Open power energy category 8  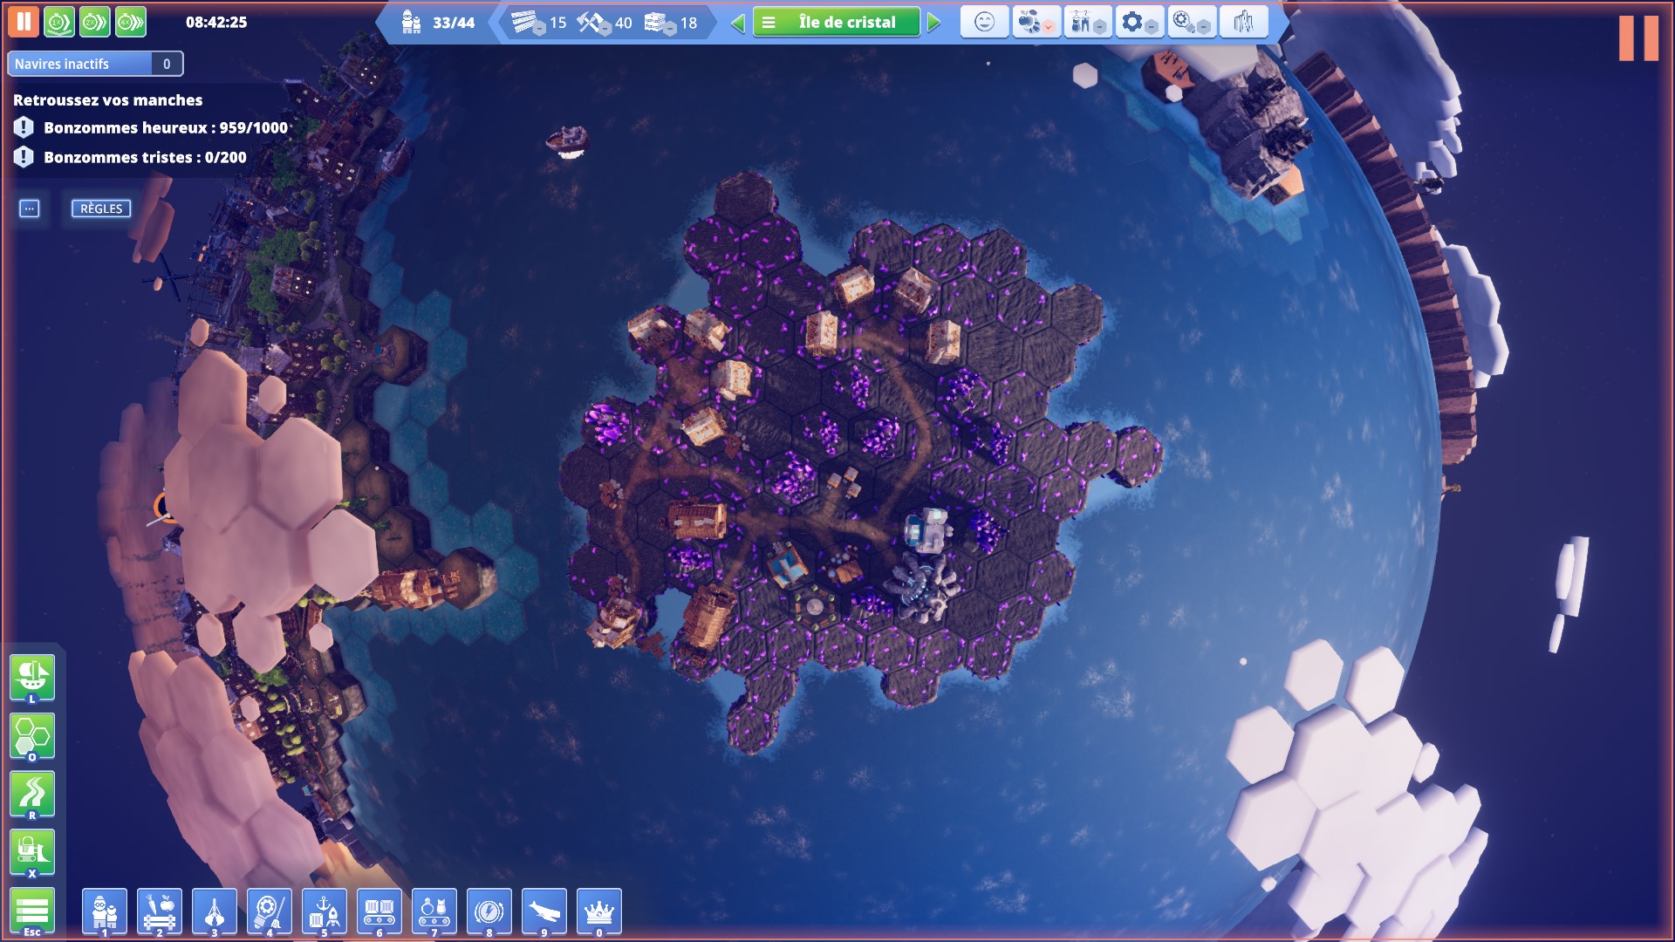click(x=489, y=912)
